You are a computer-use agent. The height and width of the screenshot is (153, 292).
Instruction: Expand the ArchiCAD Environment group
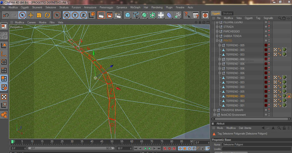pyautogui.click(x=214, y=115)
